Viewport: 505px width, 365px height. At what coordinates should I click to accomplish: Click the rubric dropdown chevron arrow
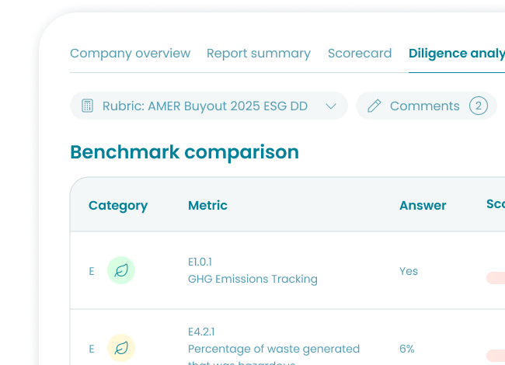point(331,106)
